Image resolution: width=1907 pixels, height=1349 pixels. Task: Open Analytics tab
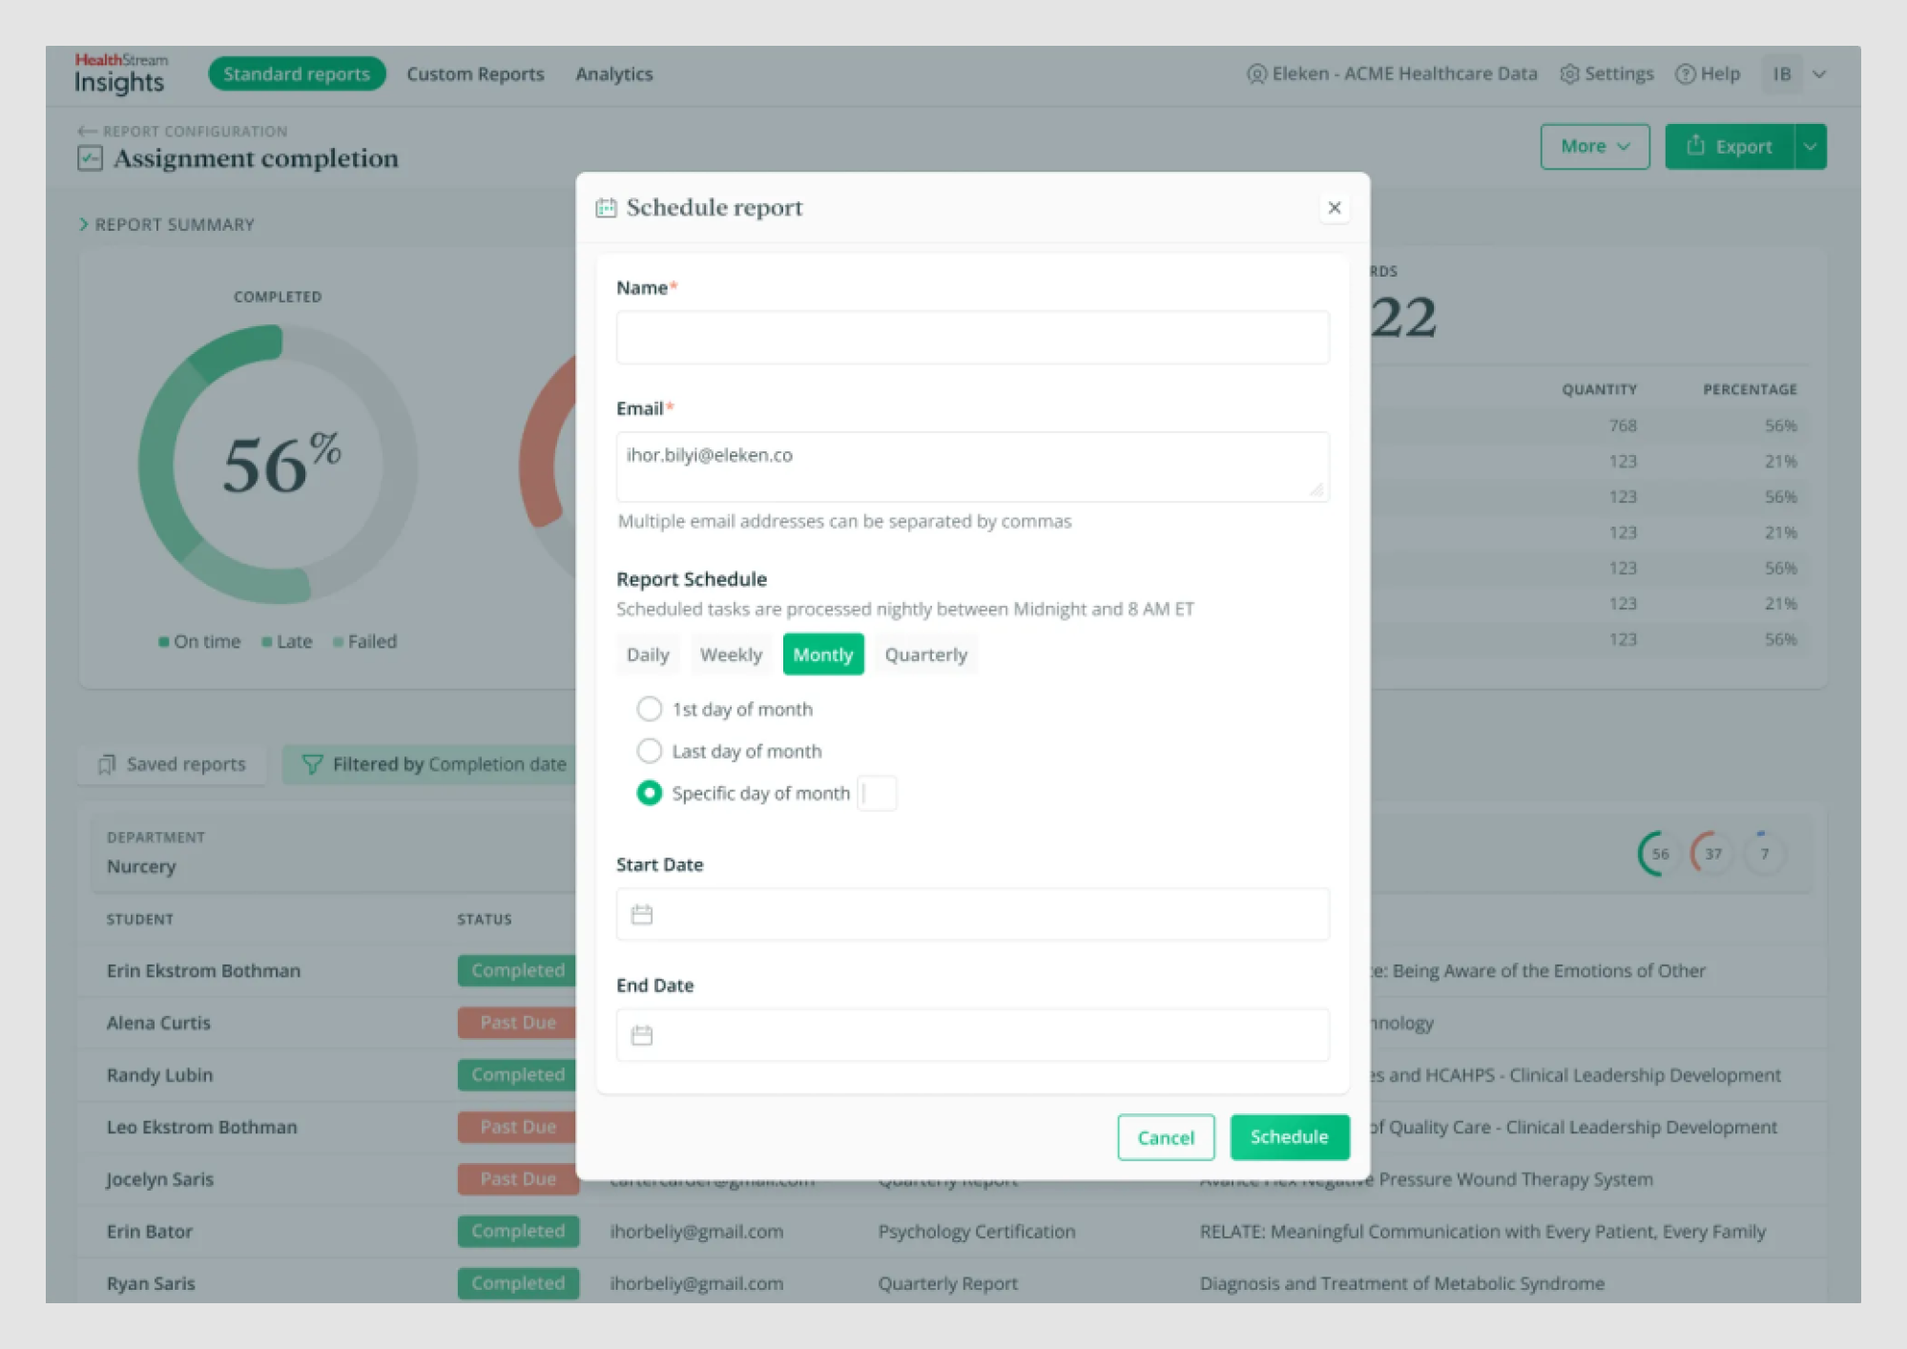[x=613, y=73]
